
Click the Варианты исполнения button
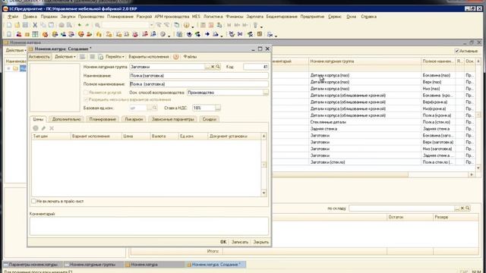click(149, 57)
